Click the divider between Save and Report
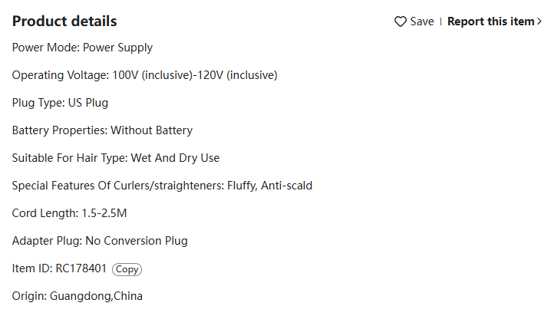The height and width of the screenshot is (316, 551). tap(440, 21)
